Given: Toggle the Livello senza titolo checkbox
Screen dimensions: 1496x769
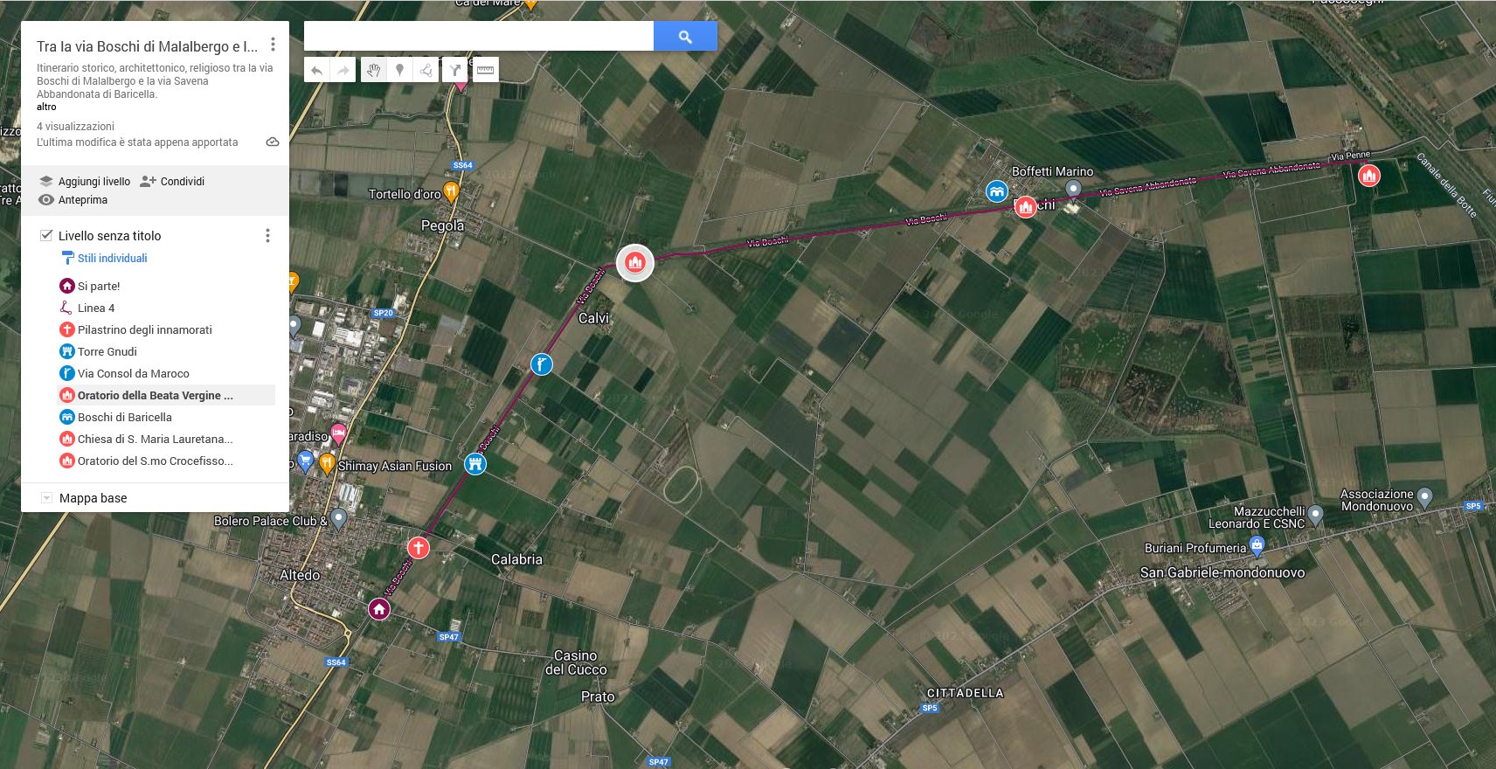Looking at the screenshot, I should 46,235.
